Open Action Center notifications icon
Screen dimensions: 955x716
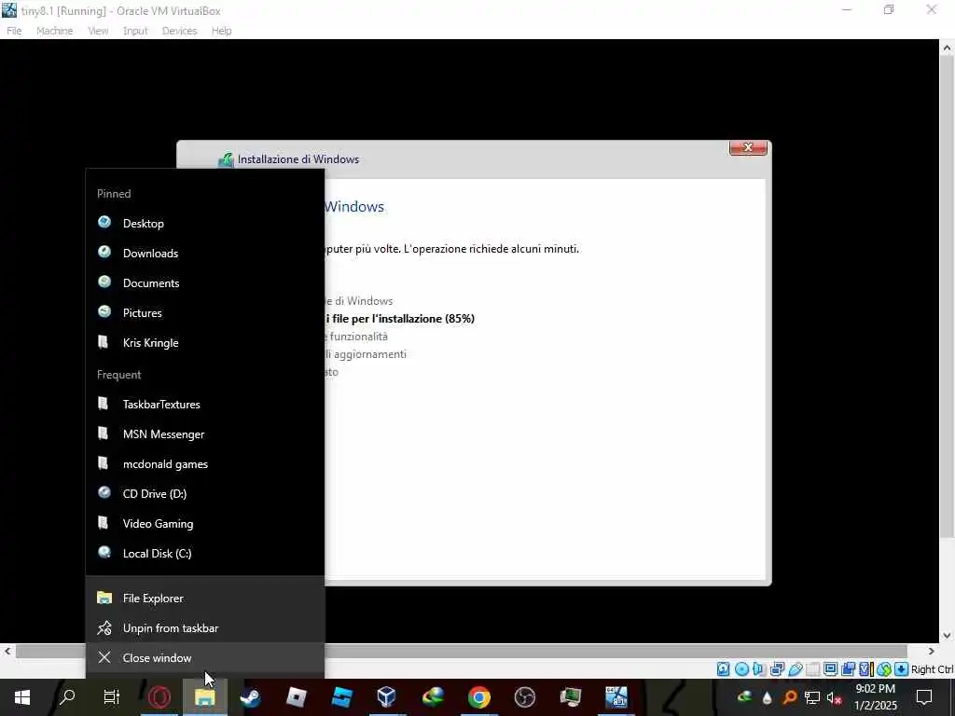924,697
